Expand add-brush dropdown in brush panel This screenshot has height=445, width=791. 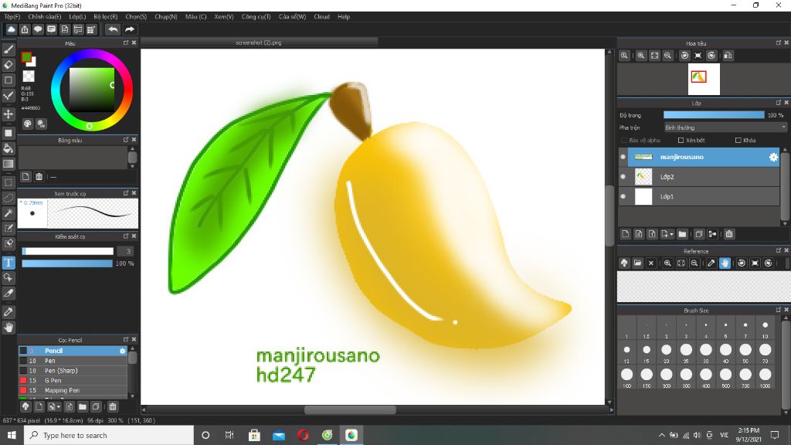[x=59, y=407]
